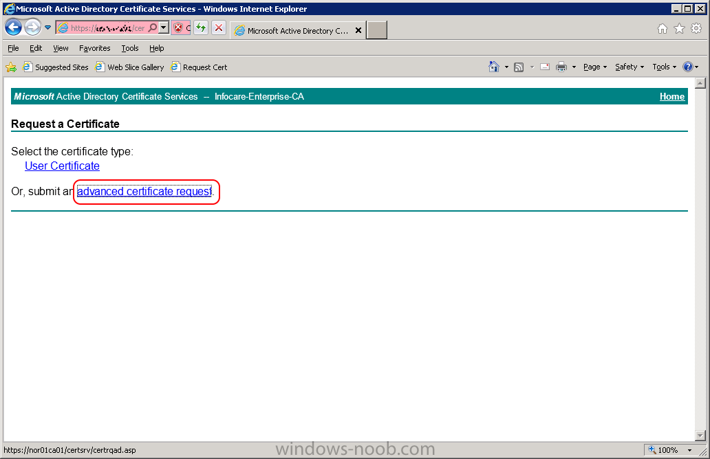
Task: Expand the Print dropdown arrow
Action: (x=574, y=67)
